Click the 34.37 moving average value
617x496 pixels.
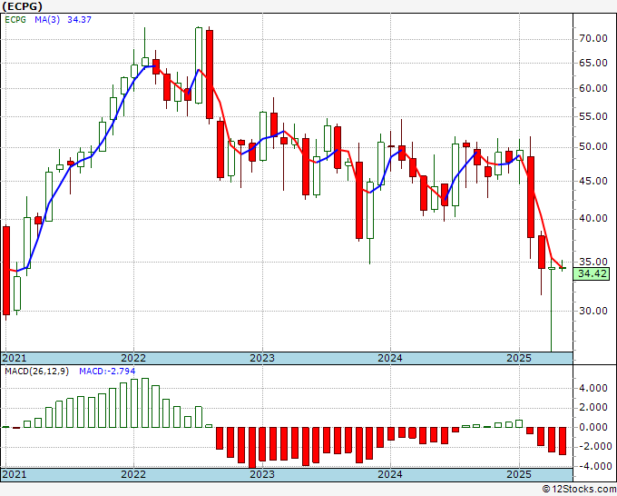[79, 19]
